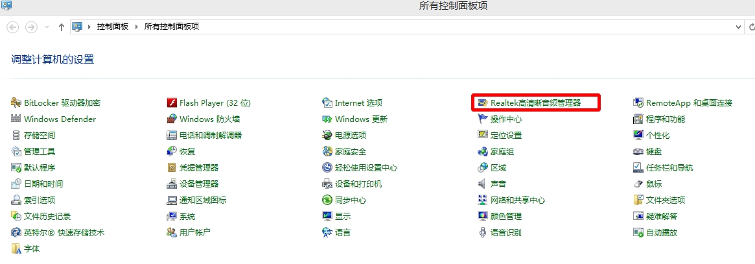
Task: Click the 通知区域图标 icon
Action: pyautogui.click(x=172, y=200)
